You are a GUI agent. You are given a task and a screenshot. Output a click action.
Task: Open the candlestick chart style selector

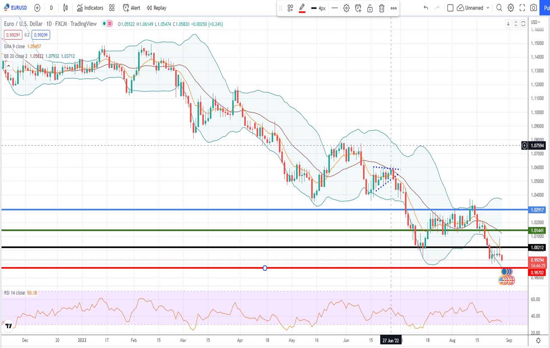coord(65,8)
